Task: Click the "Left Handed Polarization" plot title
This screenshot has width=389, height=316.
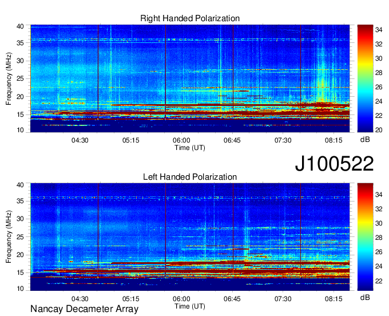Action: click(x=190, y=177)
